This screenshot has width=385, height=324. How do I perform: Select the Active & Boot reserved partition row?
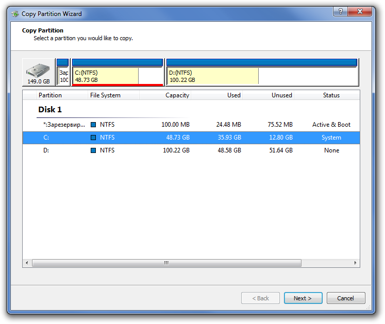click(x=191, y=125)
